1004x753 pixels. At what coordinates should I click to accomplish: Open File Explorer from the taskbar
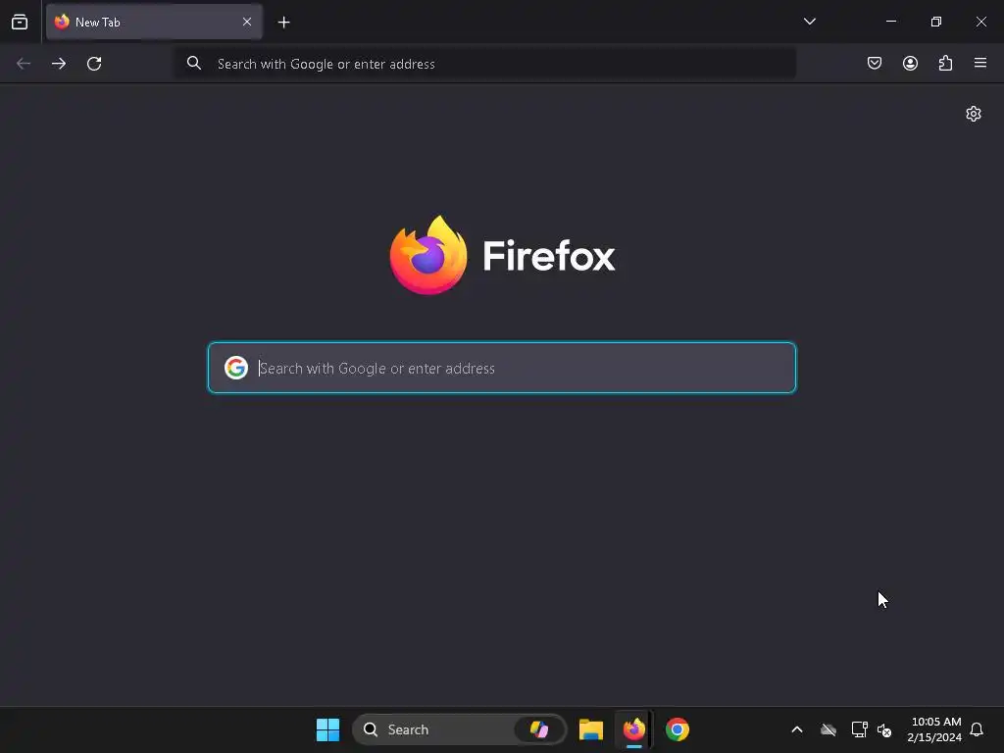coord(591,729)
